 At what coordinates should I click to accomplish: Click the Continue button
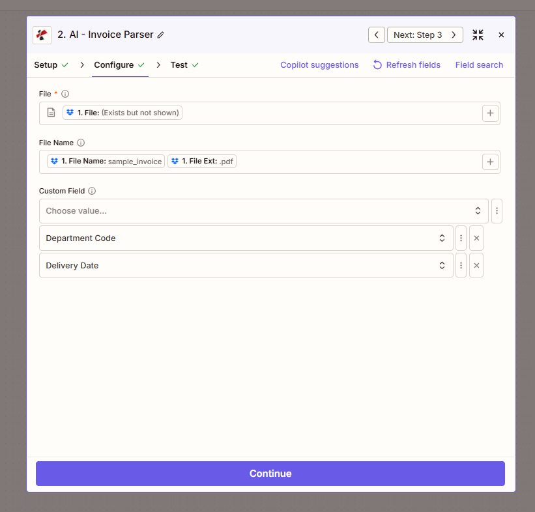[x=270, y=474]
